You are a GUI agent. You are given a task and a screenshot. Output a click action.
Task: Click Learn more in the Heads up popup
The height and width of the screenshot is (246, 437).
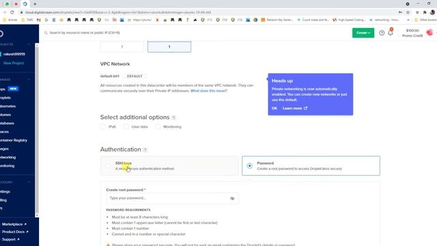[294, 108]
